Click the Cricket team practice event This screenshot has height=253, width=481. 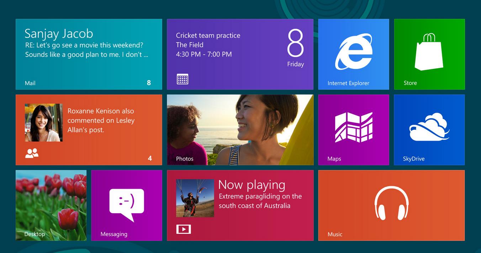pyautogui.click(x=208, y=35)
